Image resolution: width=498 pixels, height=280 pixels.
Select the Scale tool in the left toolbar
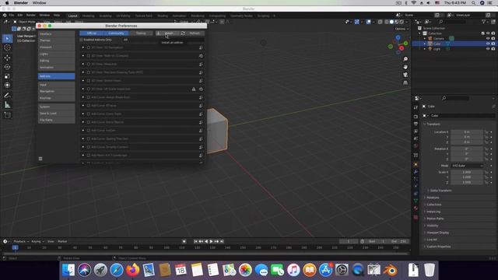[x=7, y=76]
